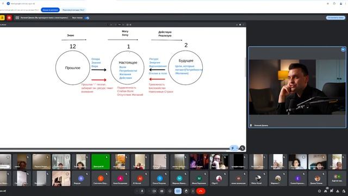Click the Будущее heading in right circle
Screen dimensions: 348x196
coord(186,60)
